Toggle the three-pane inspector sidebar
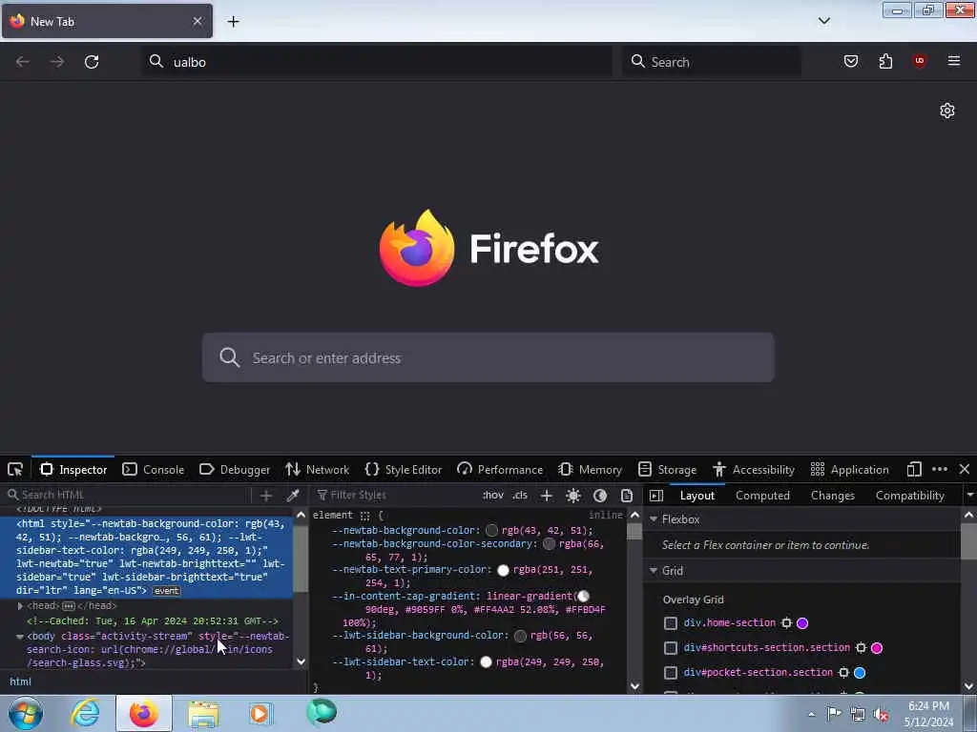The width and height of the screenshot is (977, 732). (x=656, y=496)
